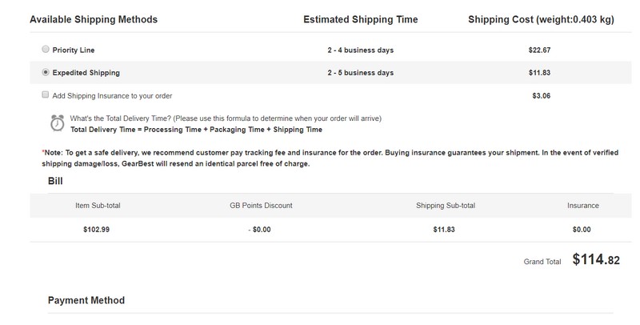The height and width of the screenshot is (325, 640).
Task: Click the Shipping Sub-total column header
Action: click(446, 206)
